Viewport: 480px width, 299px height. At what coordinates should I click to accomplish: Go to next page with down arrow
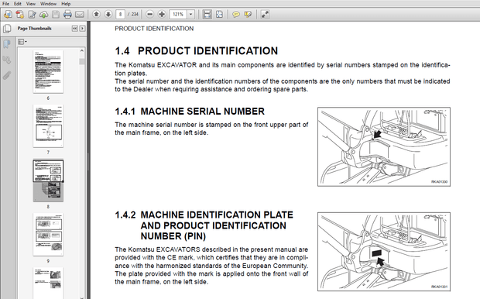tap(108, 14)
